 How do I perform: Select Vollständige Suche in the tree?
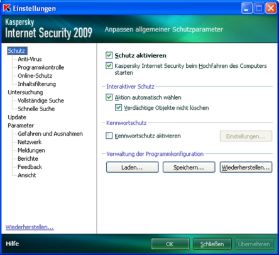(41, 100)
